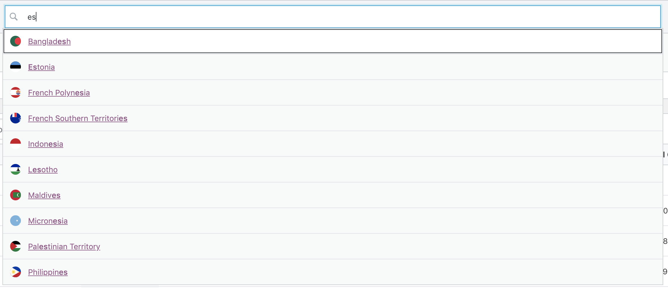Click the French Southern Territories flag icon
The image size is (668, 288).
16,118
